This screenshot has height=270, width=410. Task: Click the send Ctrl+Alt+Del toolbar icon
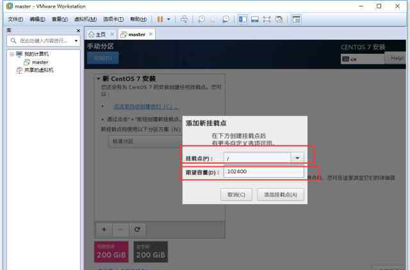pos(184,19)
